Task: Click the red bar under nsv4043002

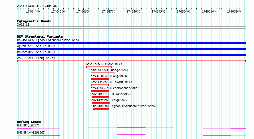Action: point(101,109)
